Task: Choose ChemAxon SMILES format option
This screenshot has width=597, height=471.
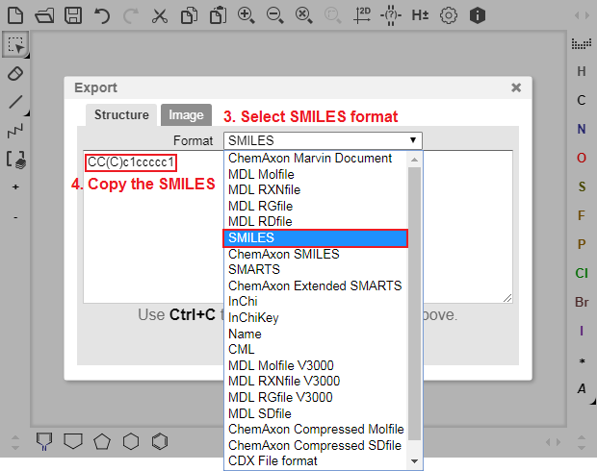Action: [x=316, y=254]
